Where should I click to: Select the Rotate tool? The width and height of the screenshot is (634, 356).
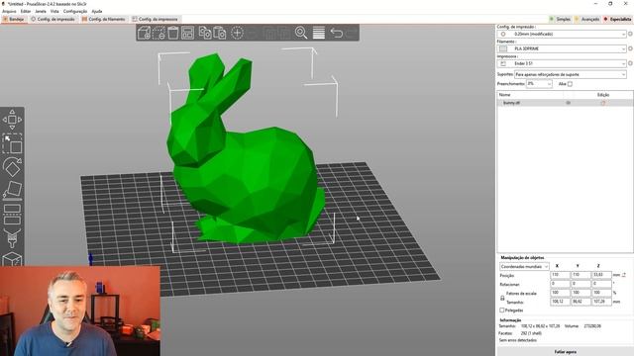click(x=12, y=167)
